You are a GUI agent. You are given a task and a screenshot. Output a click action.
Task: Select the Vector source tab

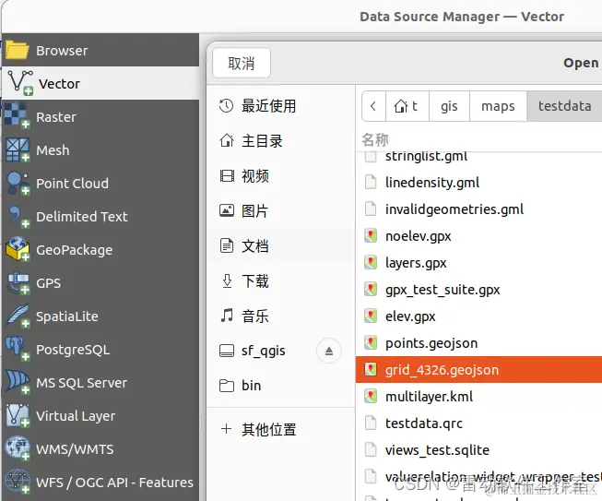pos(100,83)
